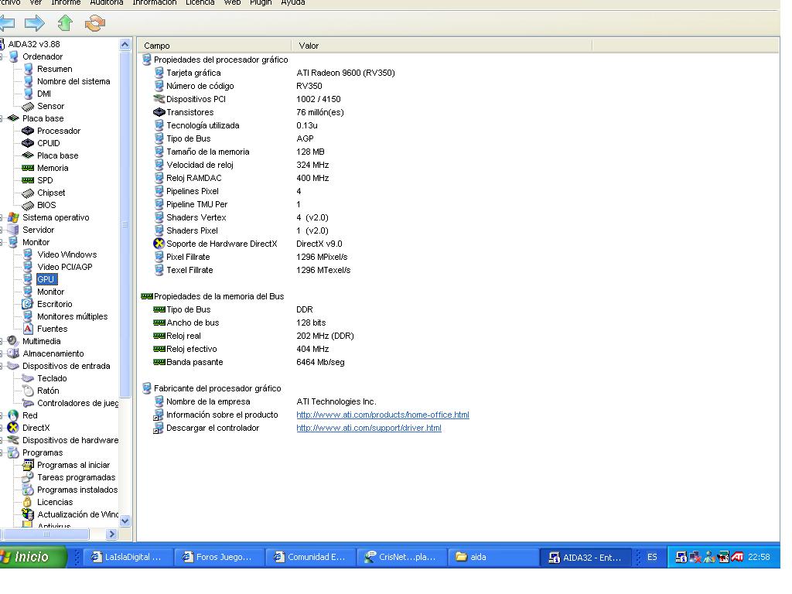This screenshot has width=792, height=594.
Task: Click the Controladores de juego icon
Action: tap(28, 403)
